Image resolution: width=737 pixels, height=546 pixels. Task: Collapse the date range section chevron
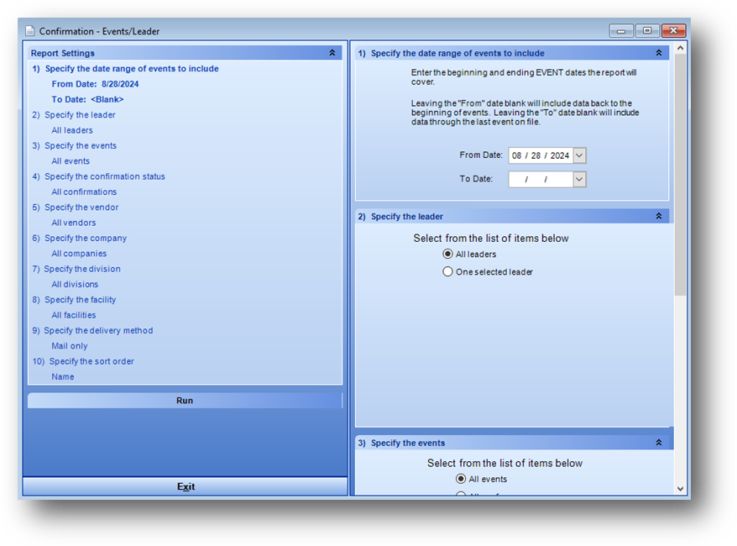(x=658, y=53)
